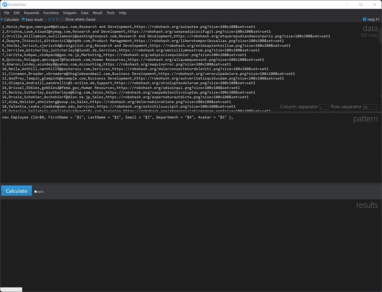Image resolution: width=382 pixels, height=292 pixels.
Task: Open the Keywords menu
Action: click(31, 13)
